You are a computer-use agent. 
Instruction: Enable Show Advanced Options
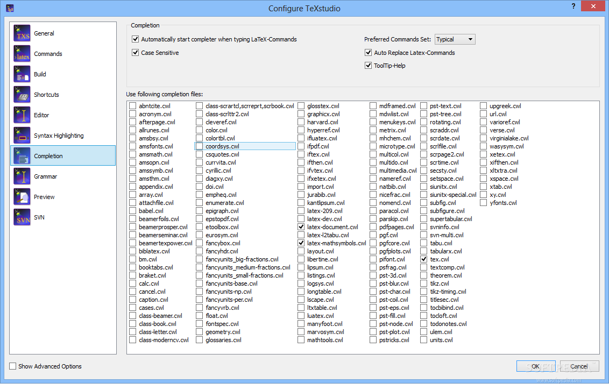tap(13, 366)
